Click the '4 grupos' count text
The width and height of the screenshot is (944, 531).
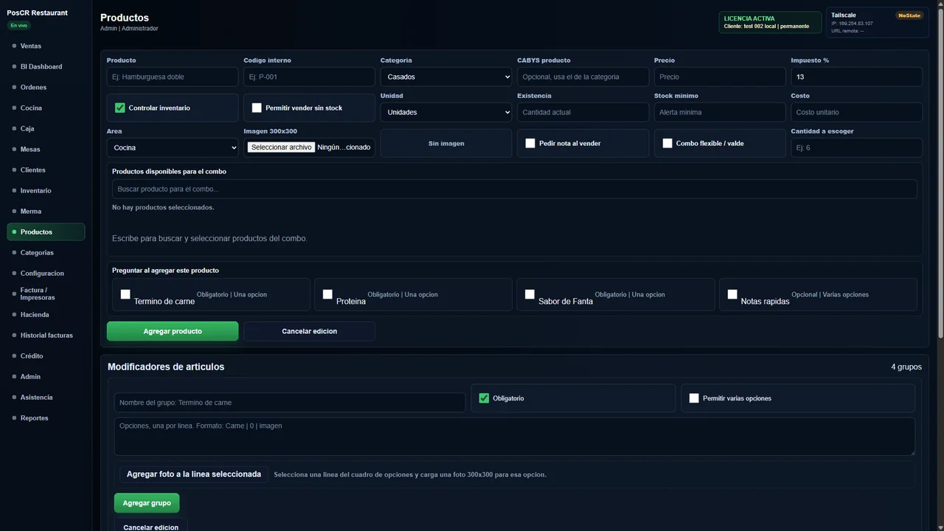(906, 367)
